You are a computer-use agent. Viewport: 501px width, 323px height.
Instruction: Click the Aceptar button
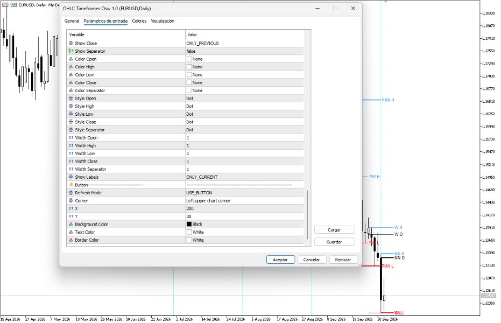[280, 259]
